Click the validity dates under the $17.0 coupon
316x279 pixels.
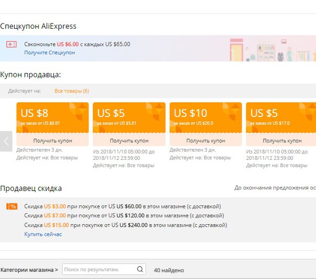(x=277, y=155)
